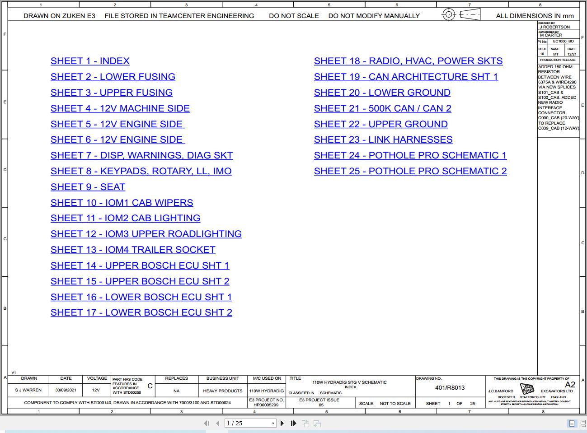
Task: Open SHEET 23 - LINK HARNESSES
Action: click(x=383, y=140)
